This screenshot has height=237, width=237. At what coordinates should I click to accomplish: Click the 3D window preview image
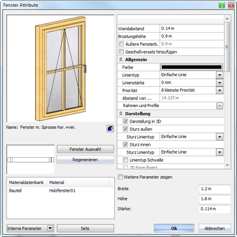click(x=60, y=68)
